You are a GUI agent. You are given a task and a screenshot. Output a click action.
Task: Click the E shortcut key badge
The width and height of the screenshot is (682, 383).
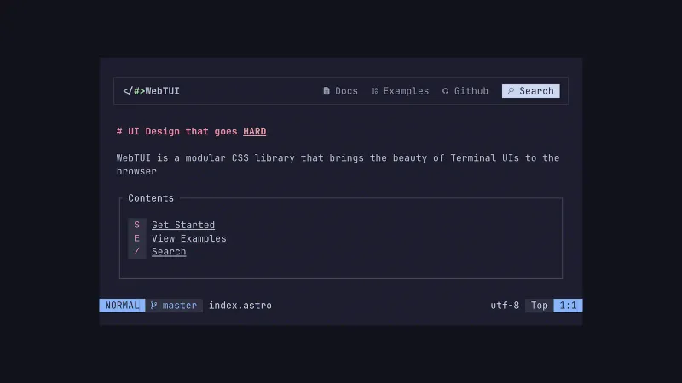(x=136, y=238)
